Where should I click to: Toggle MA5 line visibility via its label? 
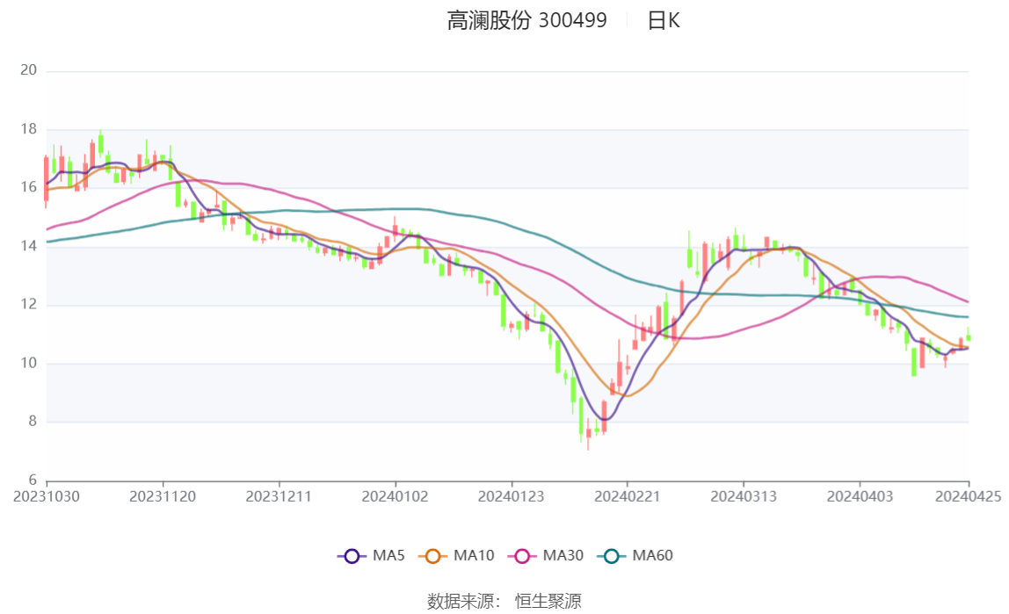(x=388, y=555)
